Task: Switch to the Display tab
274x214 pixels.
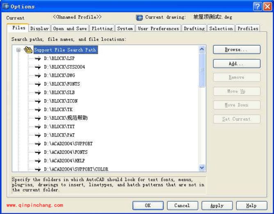Action: (39, 28)
